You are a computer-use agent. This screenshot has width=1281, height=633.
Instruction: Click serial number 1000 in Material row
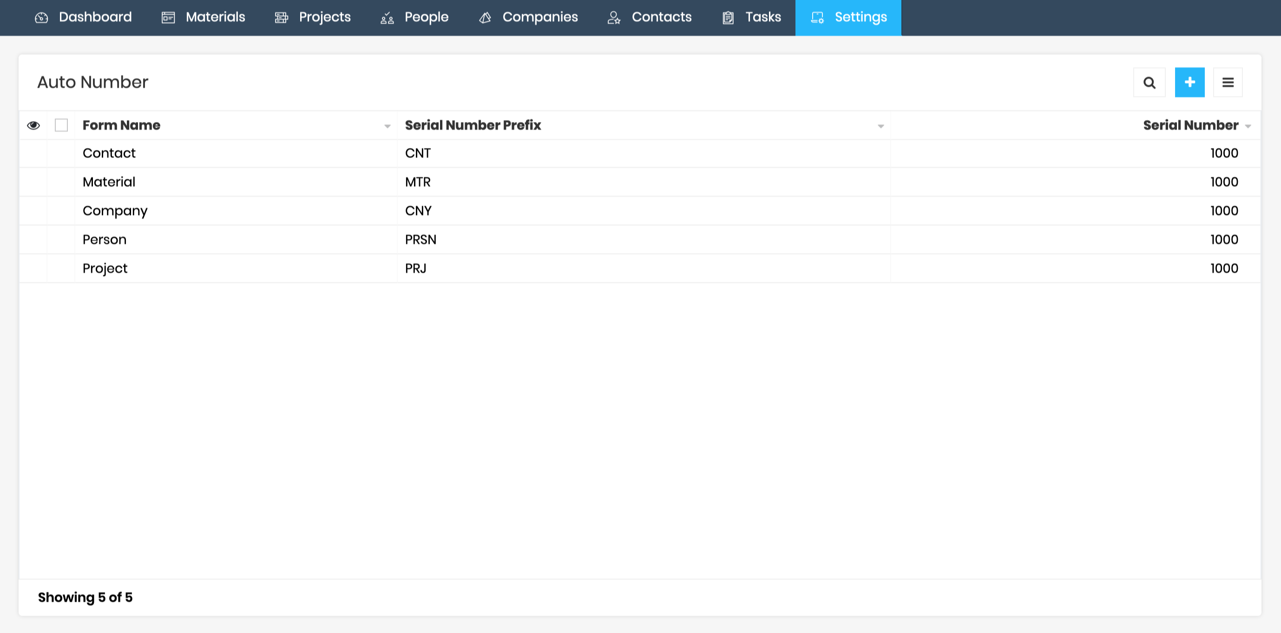[1224, 183]
